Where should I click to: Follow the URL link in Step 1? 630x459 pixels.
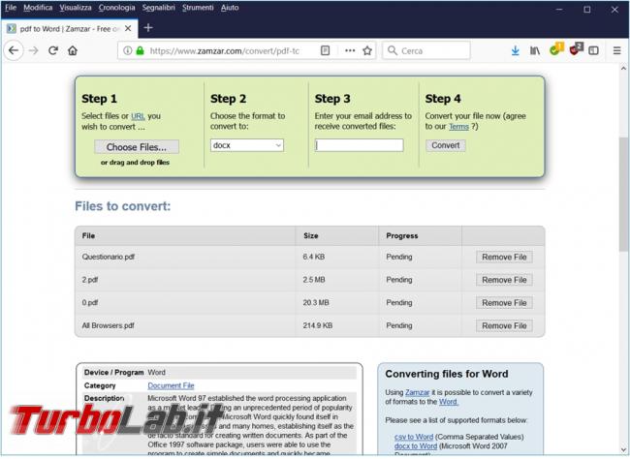click(x=138, y=116)
